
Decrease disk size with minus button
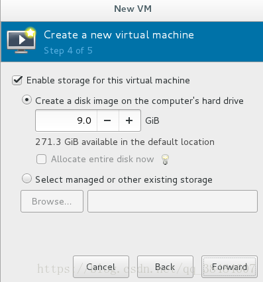[x=107, y=120]
